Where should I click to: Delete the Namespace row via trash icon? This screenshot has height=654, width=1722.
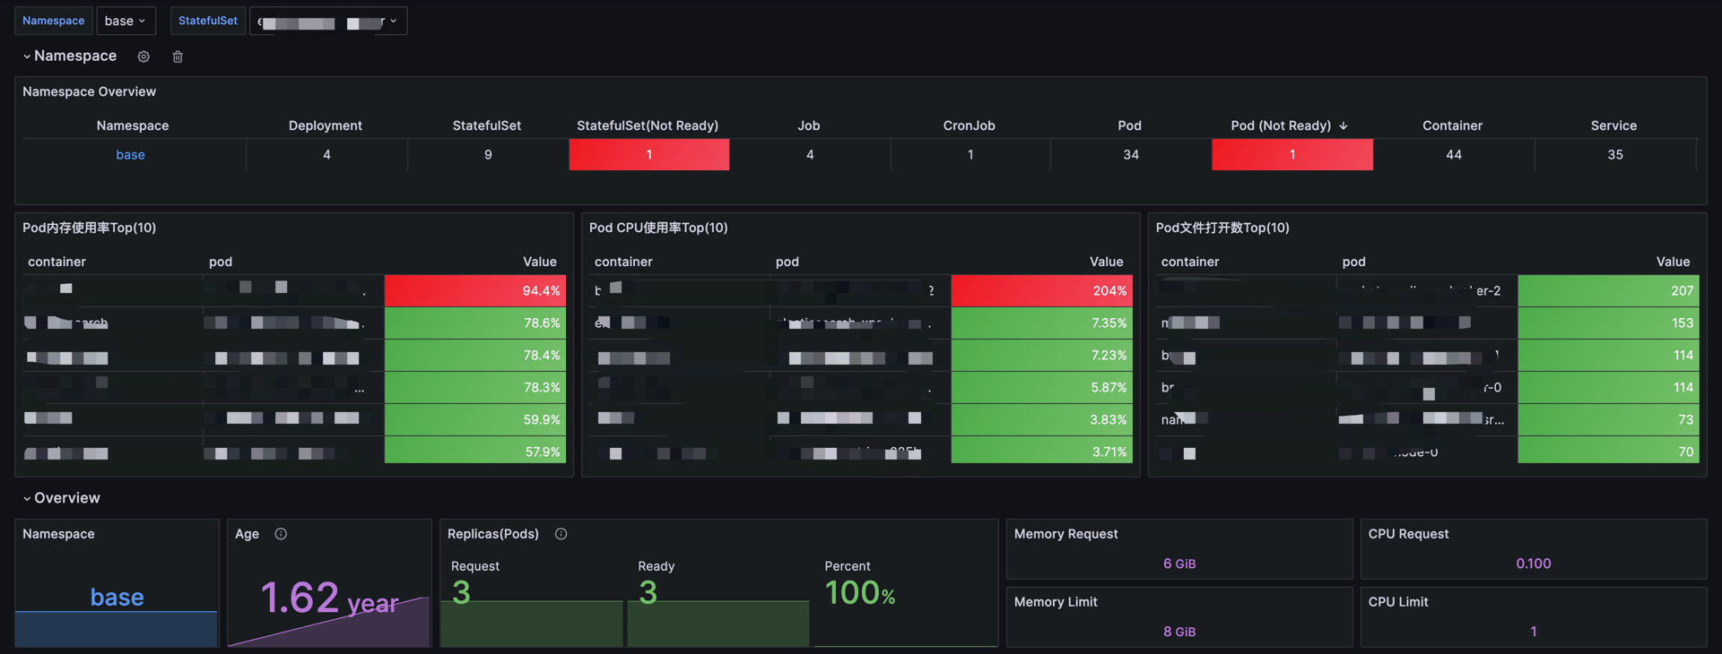click(x=178, y=56)
